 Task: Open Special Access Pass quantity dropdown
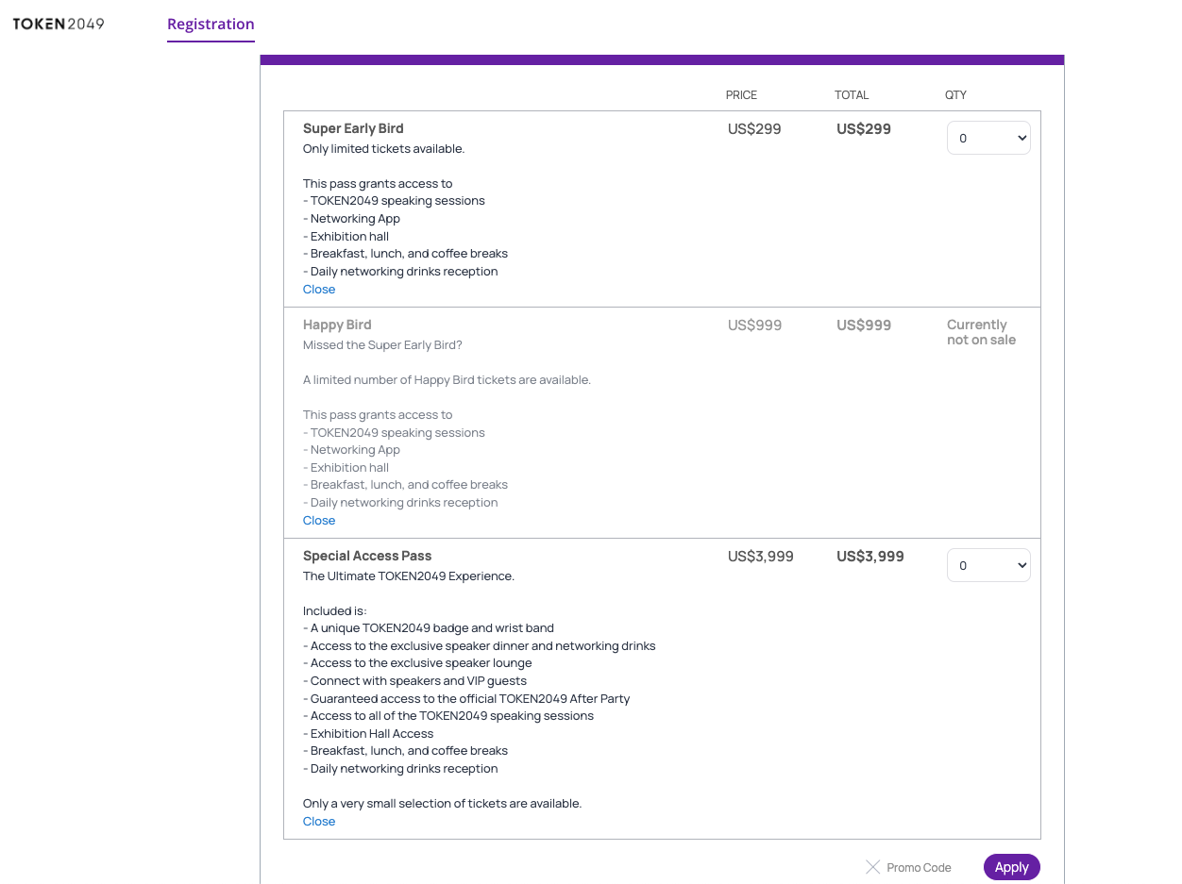(x=988, y=566)
